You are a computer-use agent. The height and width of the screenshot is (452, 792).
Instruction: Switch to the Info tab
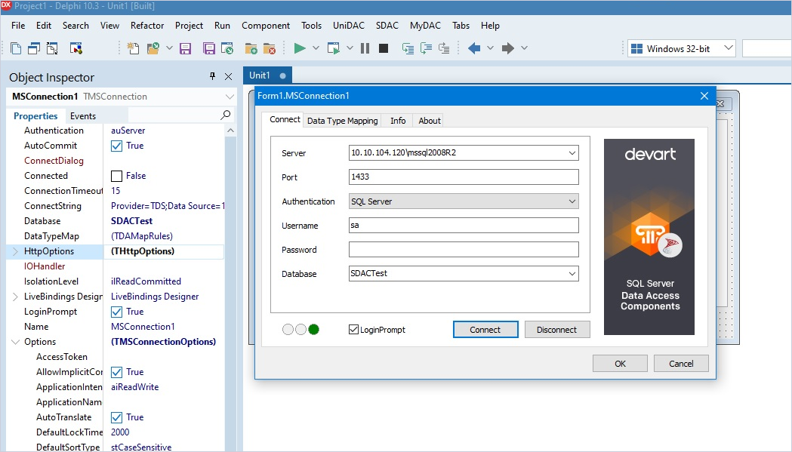[x=398, y=121]
